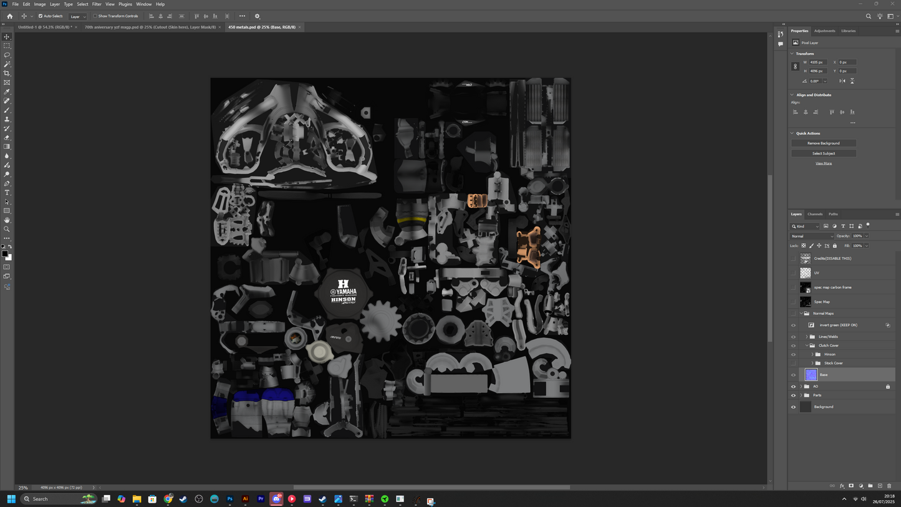Collapse the Clutch Cover group
Image resolution: width=901 pixels, height=507 pixels.
806,345
